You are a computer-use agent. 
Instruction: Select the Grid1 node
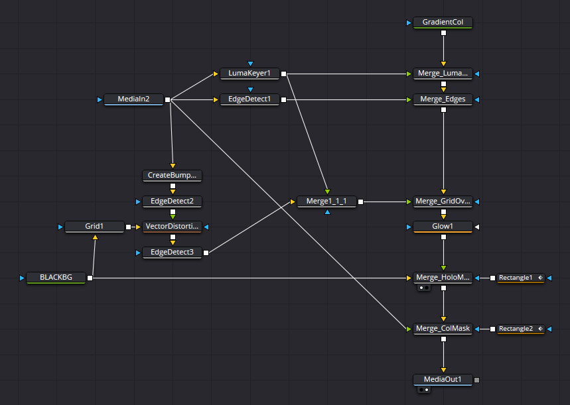point(94,227)
